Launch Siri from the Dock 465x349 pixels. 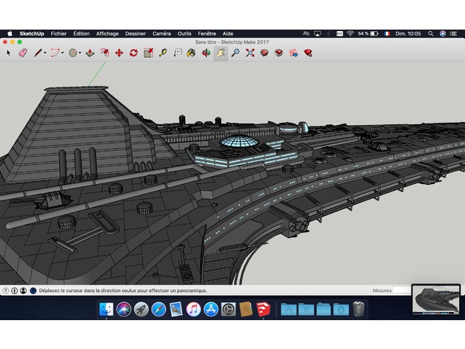[x=124, y=309]
